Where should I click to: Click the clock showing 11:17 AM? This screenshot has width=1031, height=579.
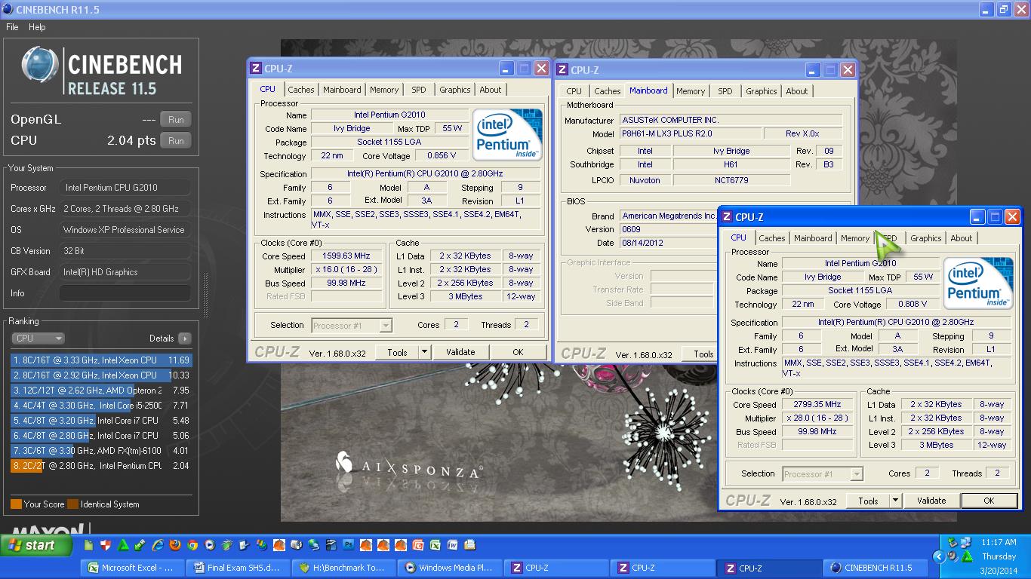(x=999, y=542)
